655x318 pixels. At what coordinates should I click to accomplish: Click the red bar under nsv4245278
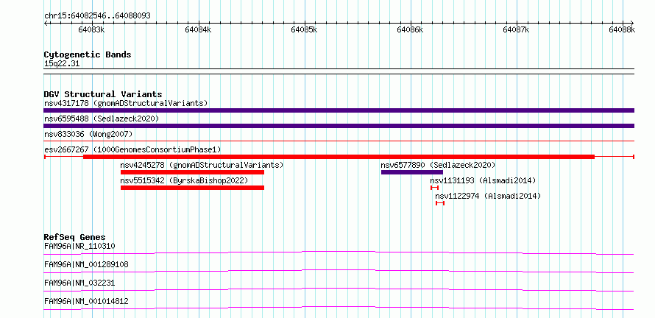(x=192, y=172)
